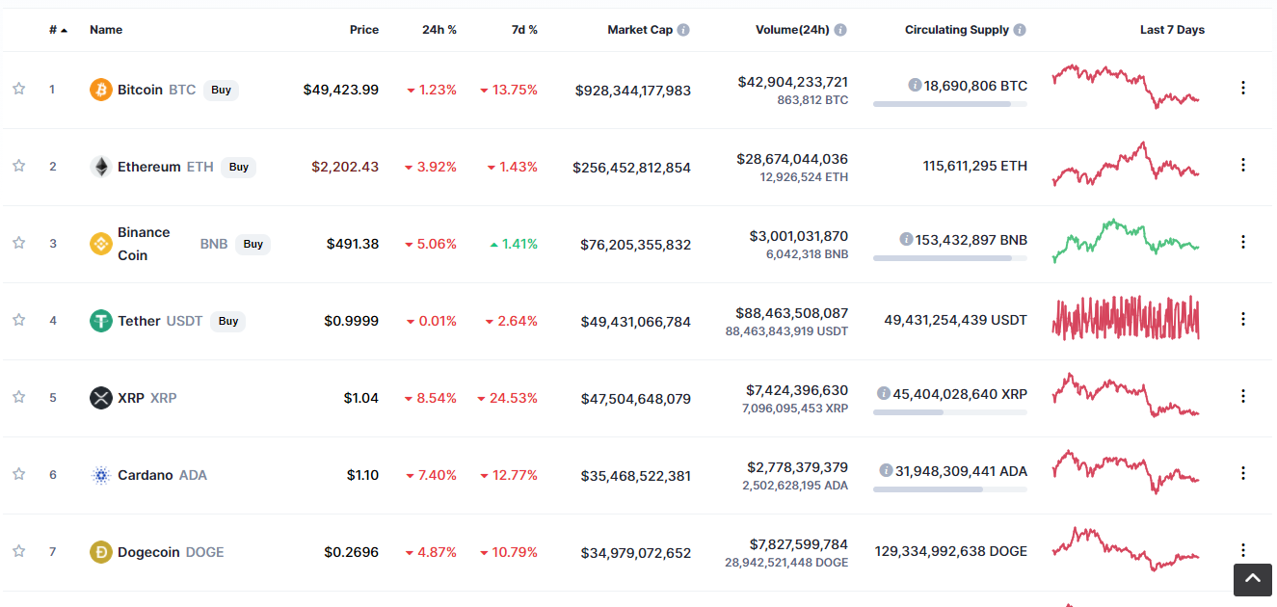
Task: Sort table by rank number column
Action: point(58,30)
